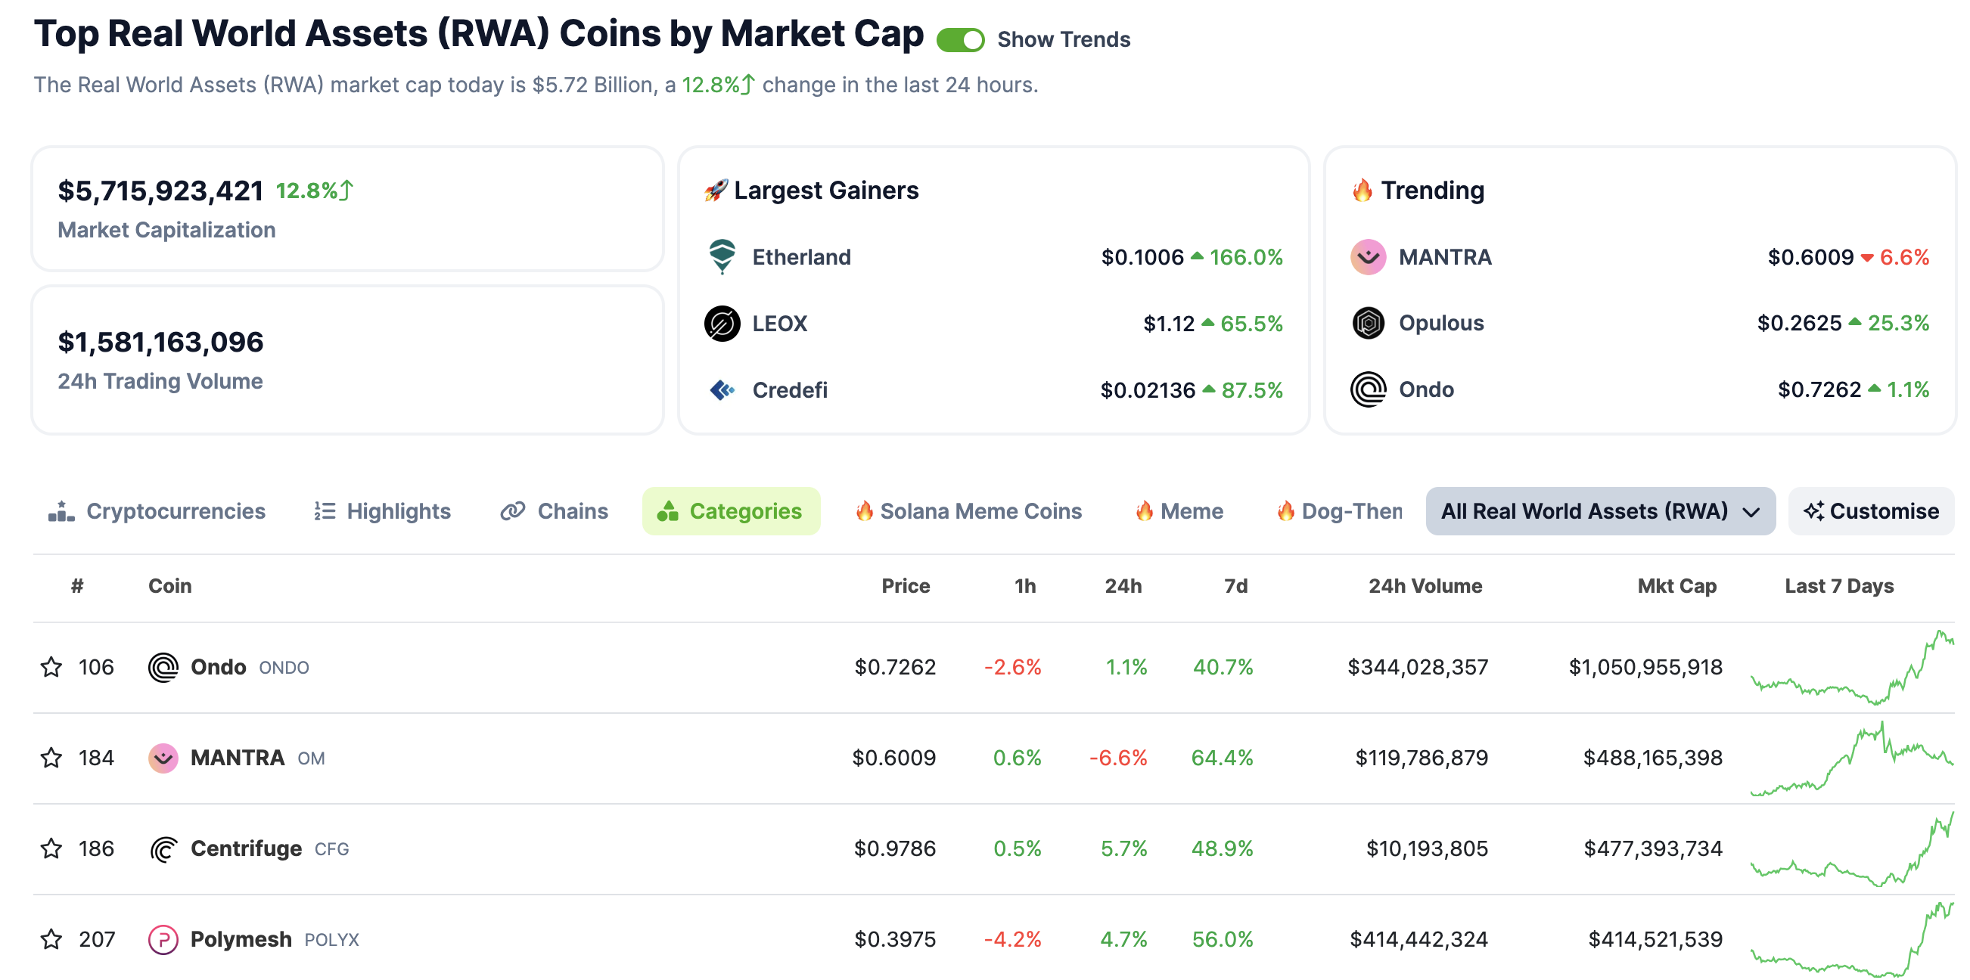Switch to the Cryptocurrencies tab
The image size is (1970, 980).
tap(157, 511)
